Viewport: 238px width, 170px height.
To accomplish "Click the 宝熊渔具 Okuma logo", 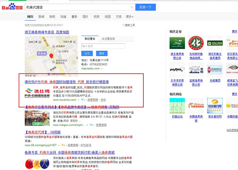I will (x=196, y=70).
